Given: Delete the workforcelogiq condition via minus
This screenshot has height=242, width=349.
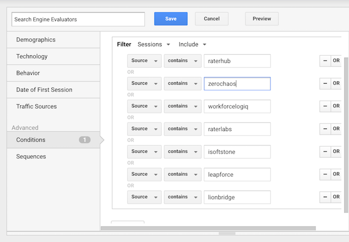Looking at the screenshot, I should 325,106.
